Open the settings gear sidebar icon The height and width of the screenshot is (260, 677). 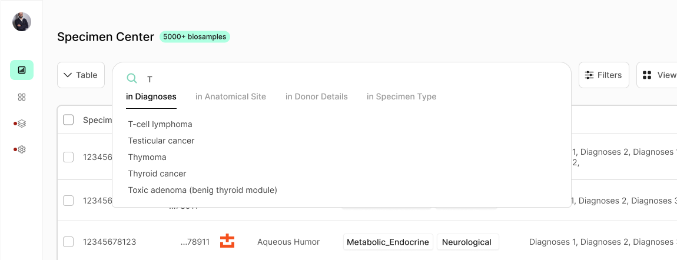click(22, 149)
